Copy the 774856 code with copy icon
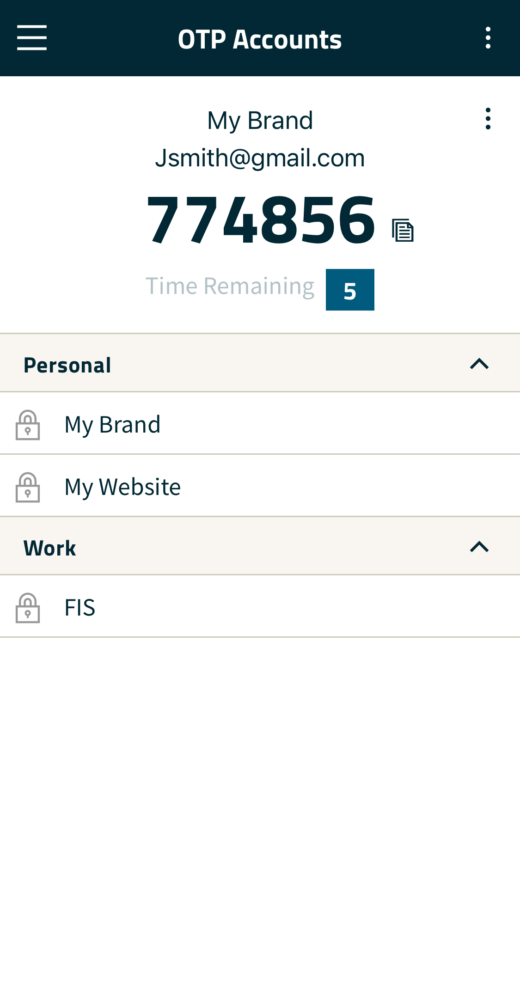 tap(403, 230)
